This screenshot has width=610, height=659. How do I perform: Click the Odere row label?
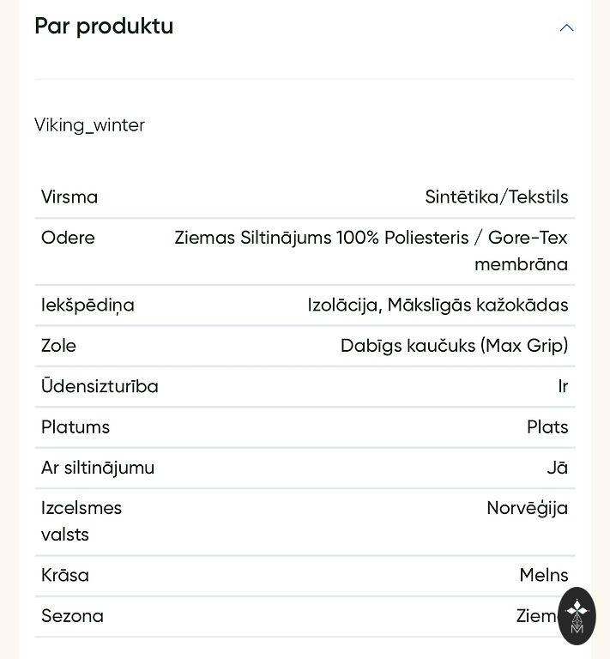[68, 238]
